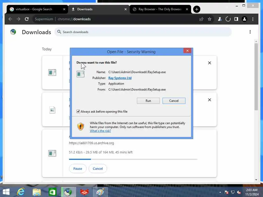Screen dimensions: 263x197
Task: Reload the downloads page
Action: [27, 19]
